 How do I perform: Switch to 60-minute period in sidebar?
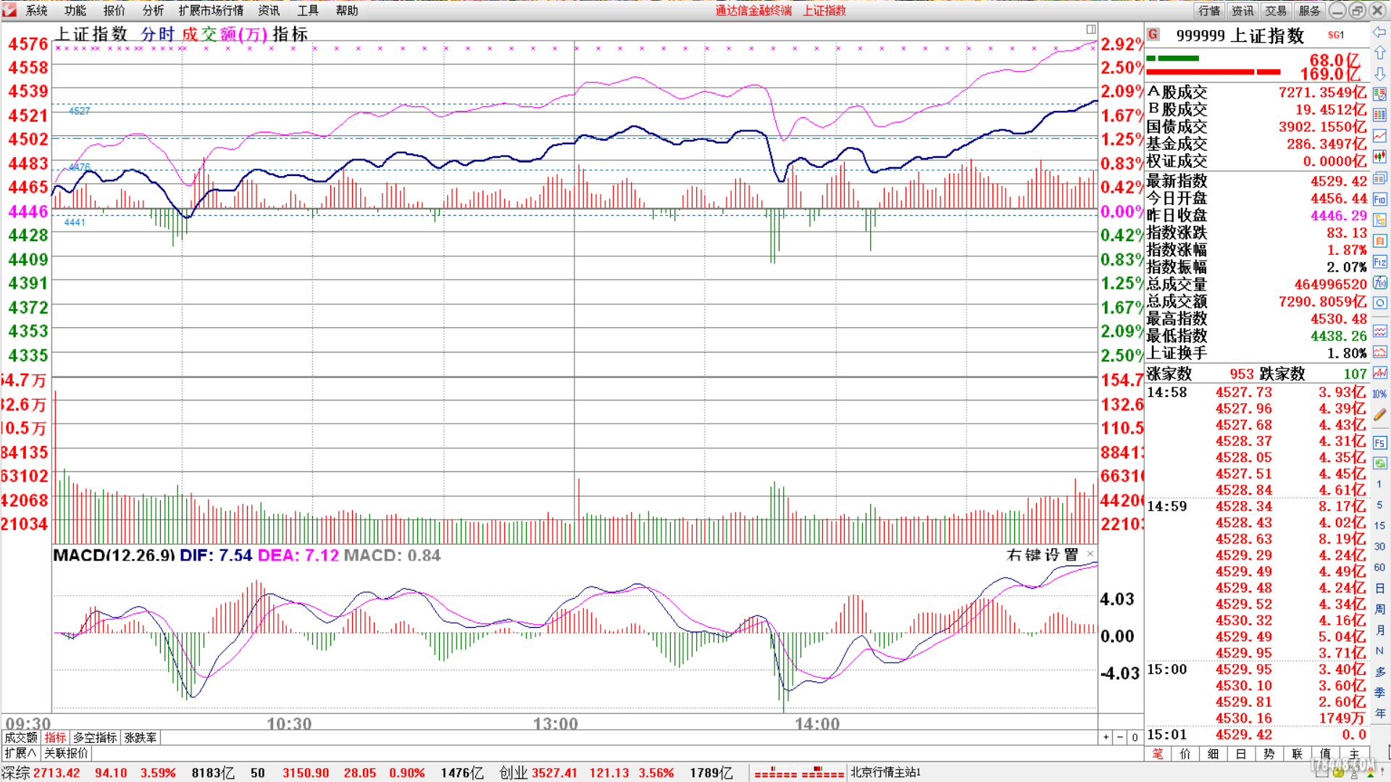pyautogui.click(x=1379, y=568)
